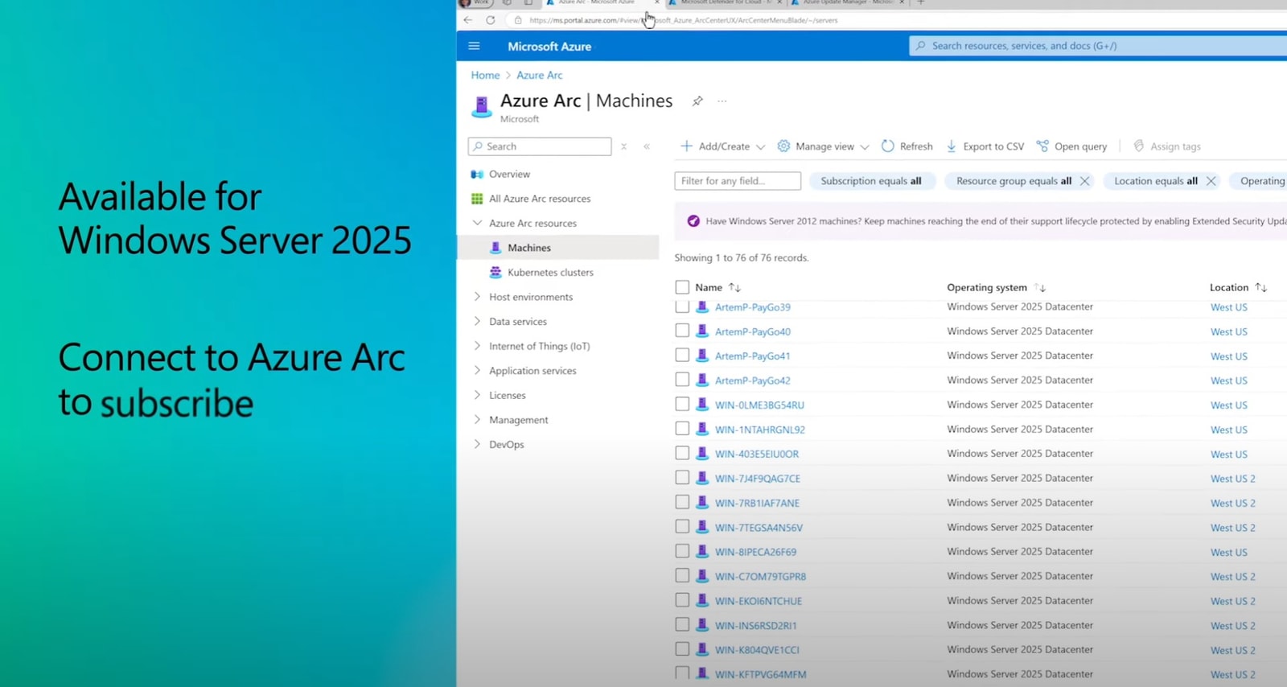
Task: Click West US 2 for WIN-INS6RSD2RI1
Action: tap(1232, 626)
